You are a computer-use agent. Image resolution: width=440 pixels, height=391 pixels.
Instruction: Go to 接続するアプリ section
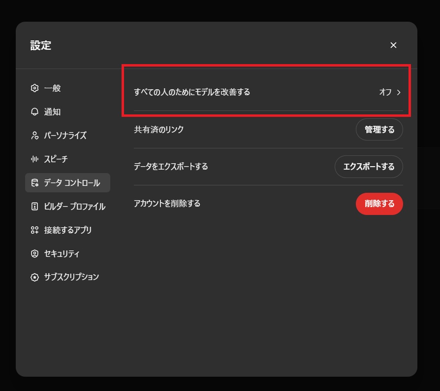pyautogui.click(x=67, y=230)
